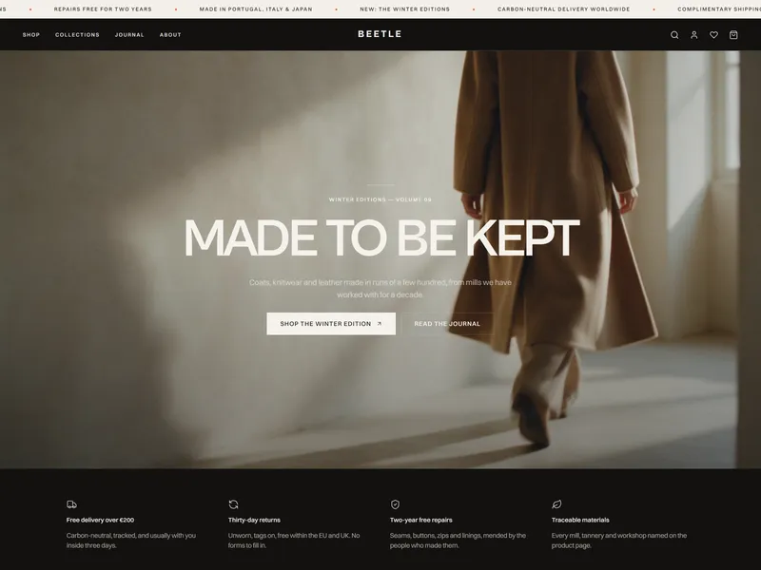Viewport: 761px width, 570px height.
Task: Click 'Two-year free repairs' heading
Action: point(420,520)
